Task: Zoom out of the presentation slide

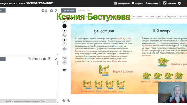Action: click(68, 101)
